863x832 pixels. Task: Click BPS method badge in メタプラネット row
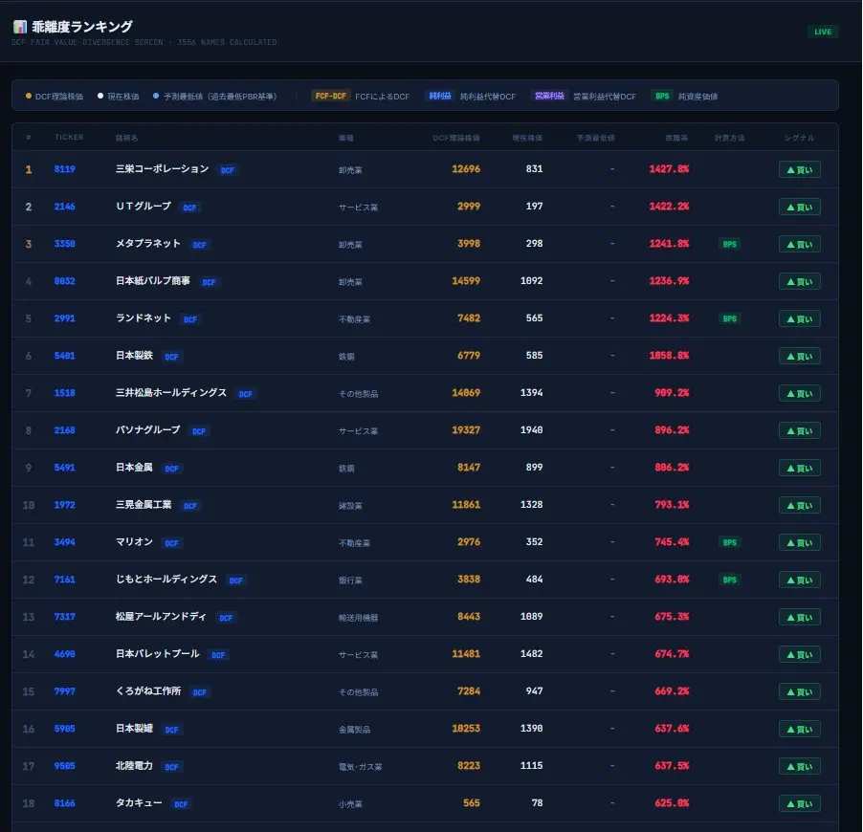730,244
